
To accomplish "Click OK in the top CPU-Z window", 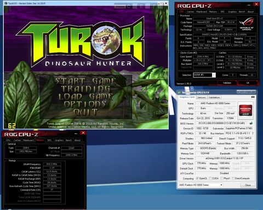I will [248, 83].
